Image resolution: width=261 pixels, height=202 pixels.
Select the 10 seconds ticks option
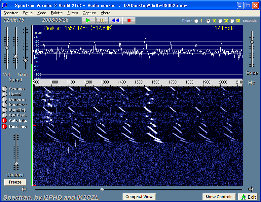point(208,21)
